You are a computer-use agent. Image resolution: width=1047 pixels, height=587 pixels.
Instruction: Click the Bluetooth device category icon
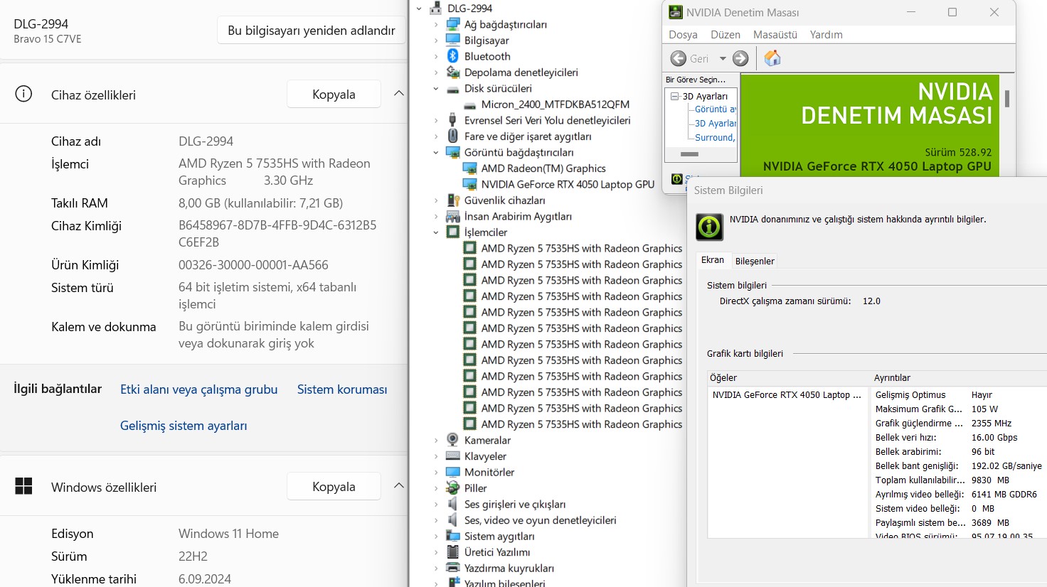(x=452, y=56)
